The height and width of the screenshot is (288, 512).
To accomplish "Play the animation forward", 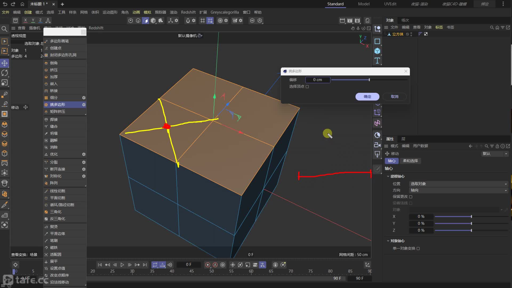I will point(122,265).
